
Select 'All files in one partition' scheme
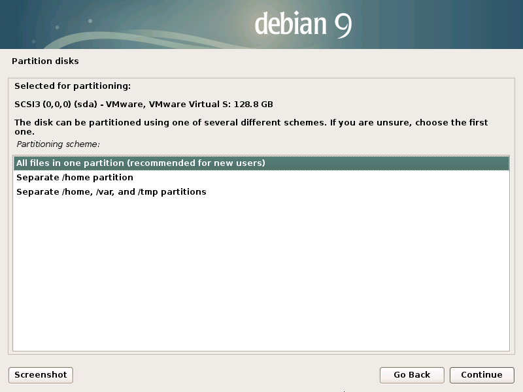261,163
